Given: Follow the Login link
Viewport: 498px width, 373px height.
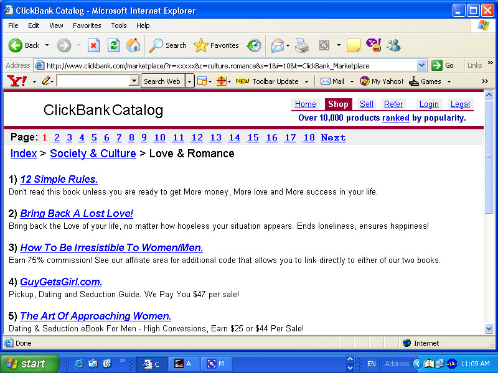Looking at the screenshot, I should 429,104.
